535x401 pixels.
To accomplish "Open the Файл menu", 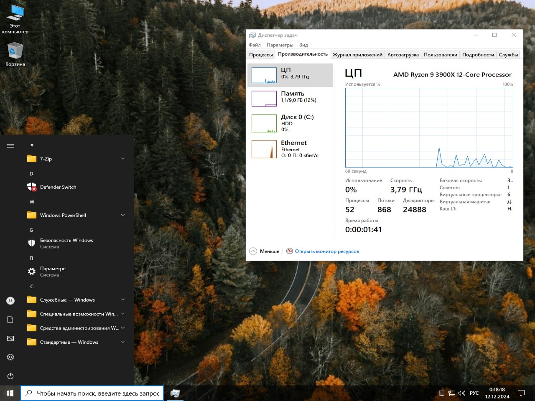I will tap(255, 45).
